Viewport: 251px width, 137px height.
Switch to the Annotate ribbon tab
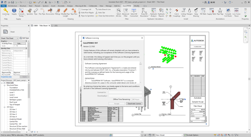(61, 6)
